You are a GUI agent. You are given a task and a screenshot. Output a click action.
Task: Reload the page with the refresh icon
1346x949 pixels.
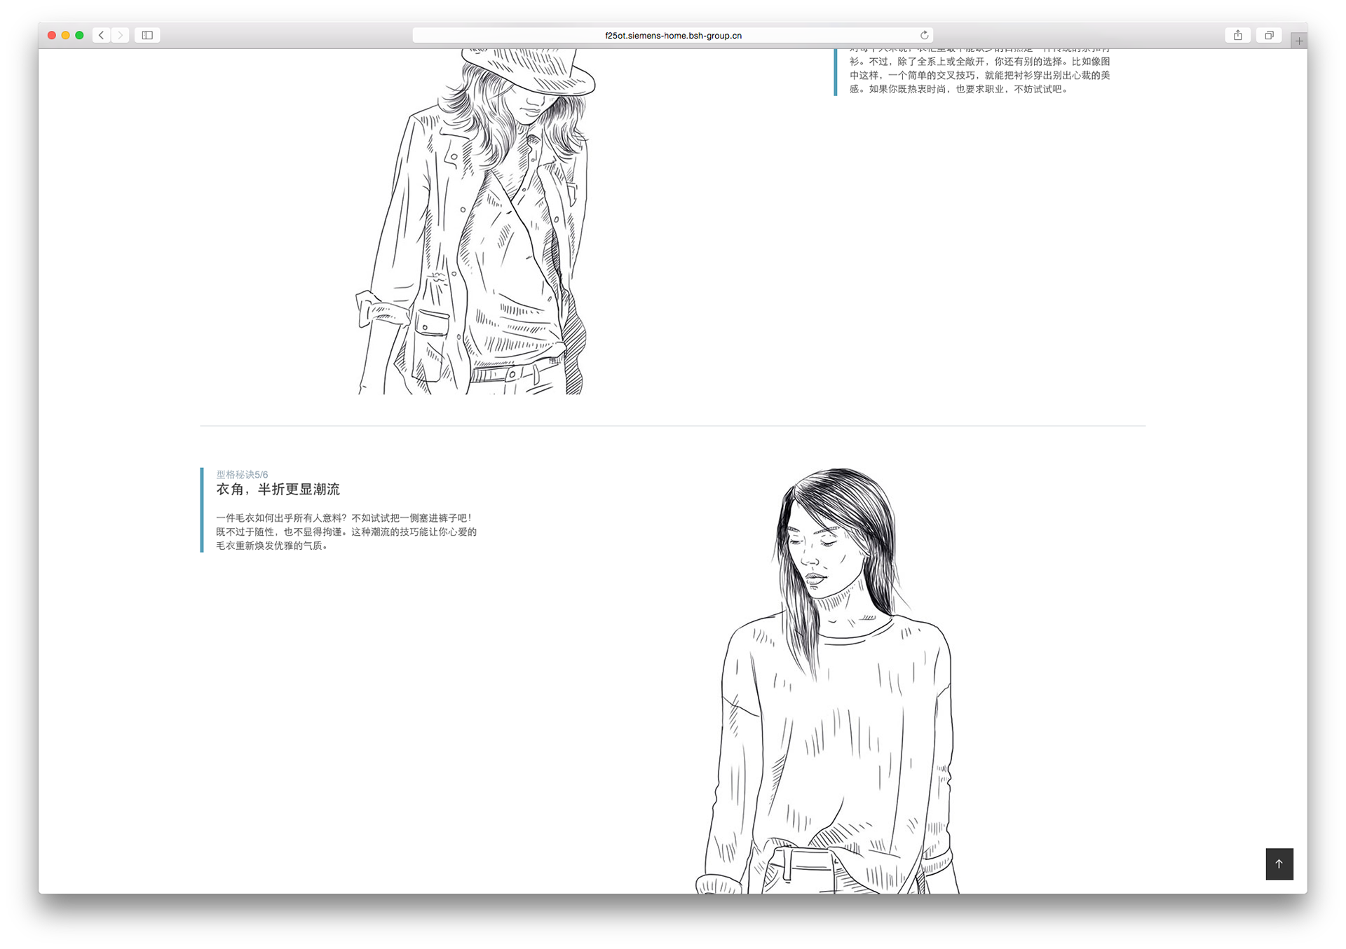[x=924, y=35]
